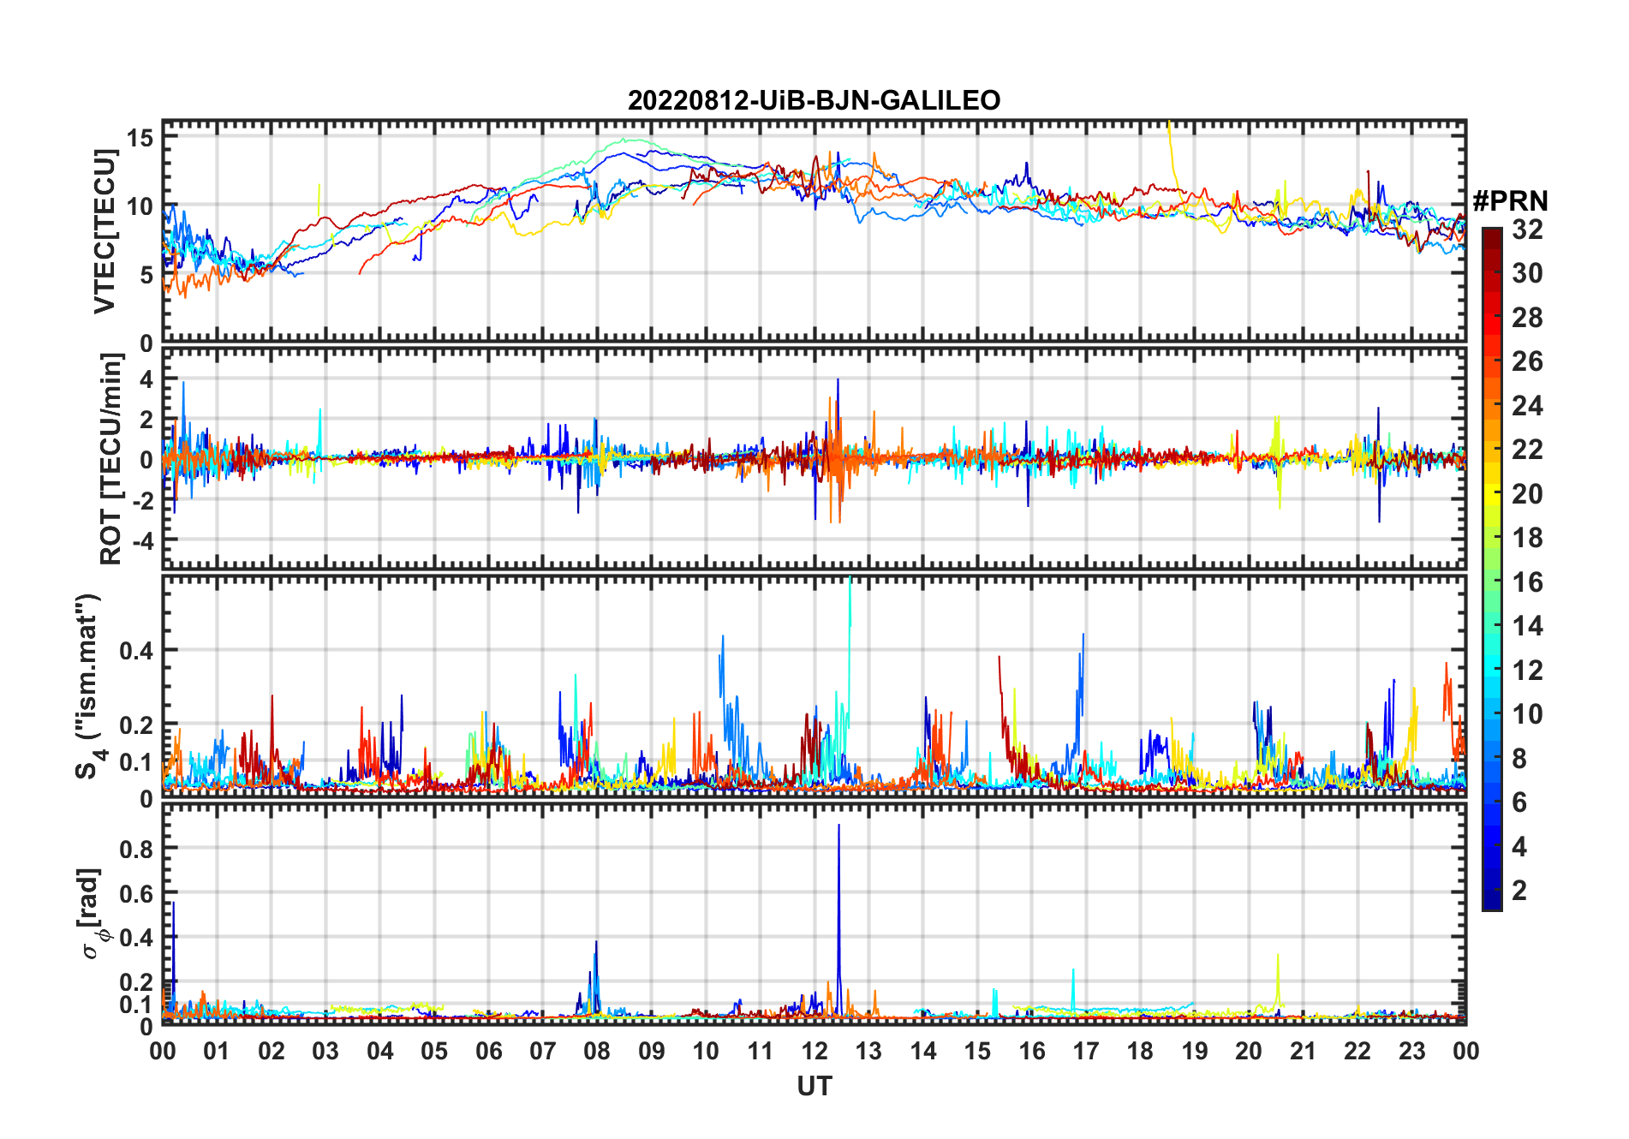Select the 0.6 tick on the sigma-phi axis
1629x1139 pixels.
(137, 893)
